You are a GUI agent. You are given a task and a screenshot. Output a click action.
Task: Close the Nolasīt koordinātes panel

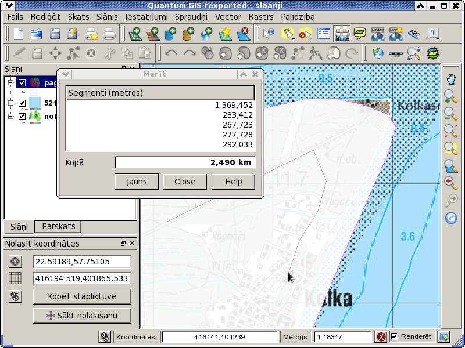point(132,244)
